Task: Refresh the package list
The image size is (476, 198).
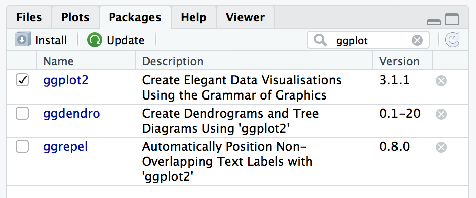Action: [452, 40]
